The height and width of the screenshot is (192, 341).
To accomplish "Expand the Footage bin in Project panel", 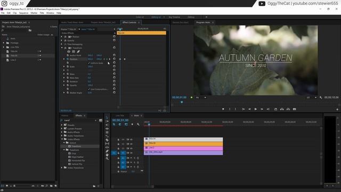I will point(4,43).
